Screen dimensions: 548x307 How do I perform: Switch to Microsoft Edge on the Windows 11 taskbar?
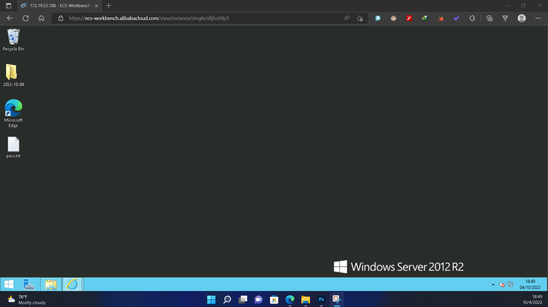pyautogui.click(x=290, y=300)
